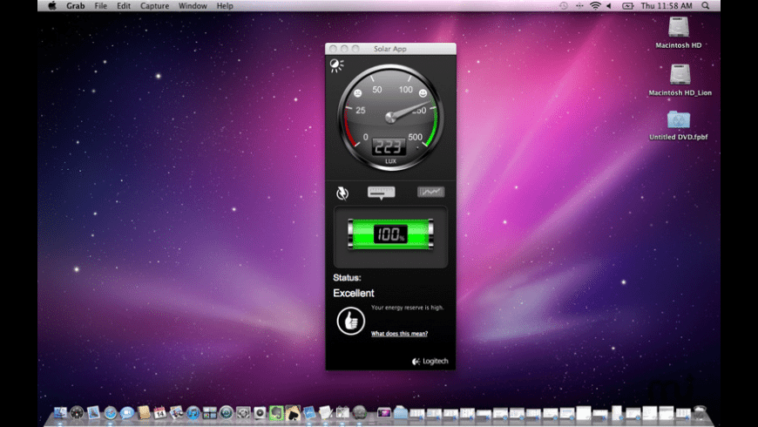Open Spotlight search magnifier
Screen dimensions: 758x427
pos(706,6)
